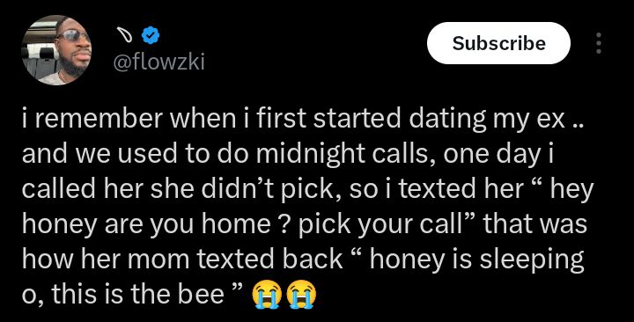Click the tweet line starting 'i remember'
The image size is (634, 322).
(304, 121)
